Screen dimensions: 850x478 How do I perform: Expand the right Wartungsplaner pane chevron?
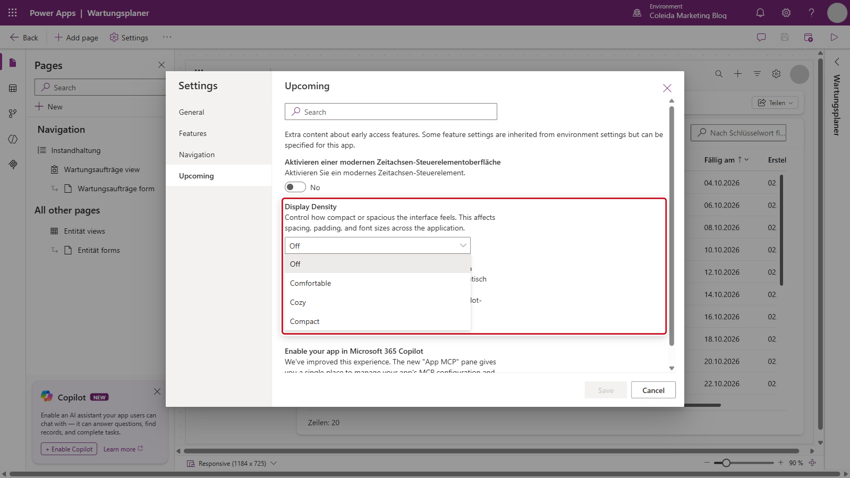tap(837, 62)
